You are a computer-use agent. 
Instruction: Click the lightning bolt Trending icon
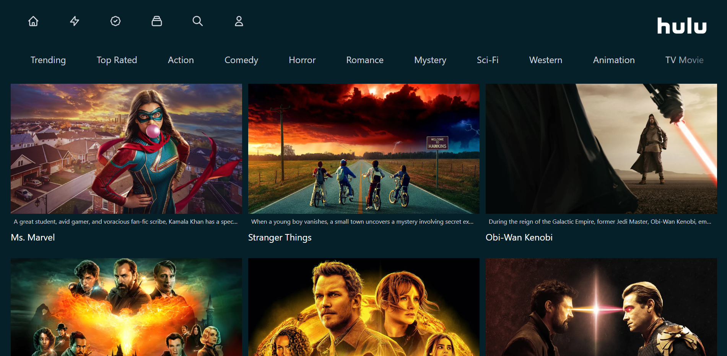[75, 21]
